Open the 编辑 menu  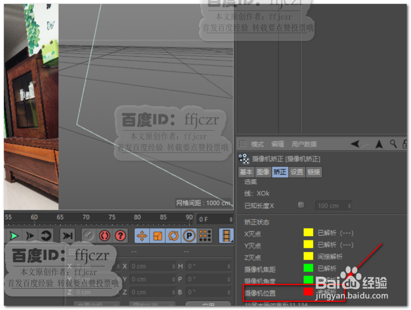pyautogui.click(x=277, y=144)
